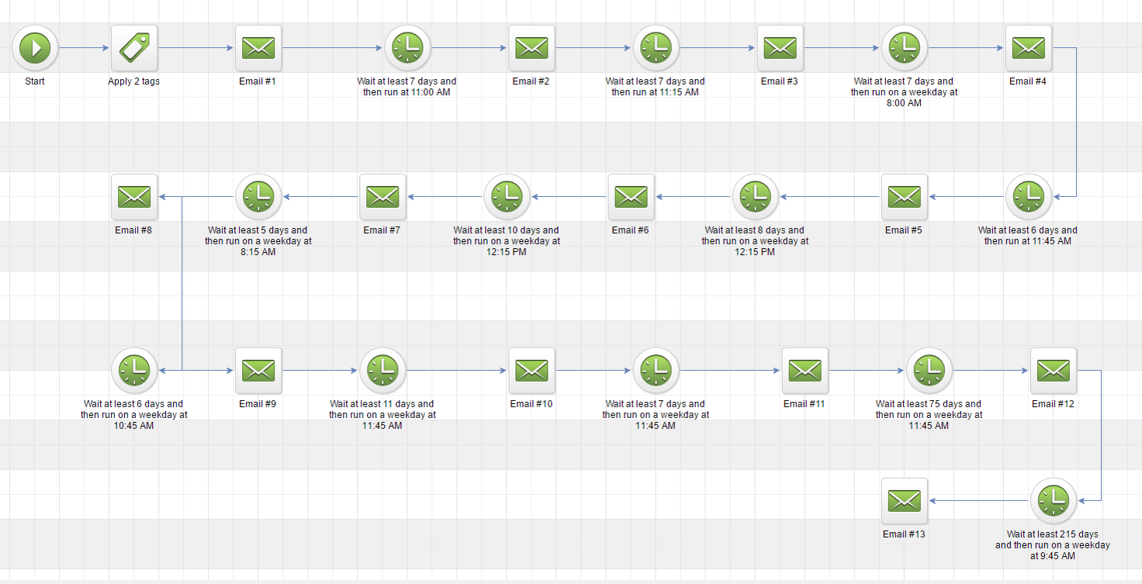Click the 11:45 AM six-day wait timer

tap(1028, 197)
